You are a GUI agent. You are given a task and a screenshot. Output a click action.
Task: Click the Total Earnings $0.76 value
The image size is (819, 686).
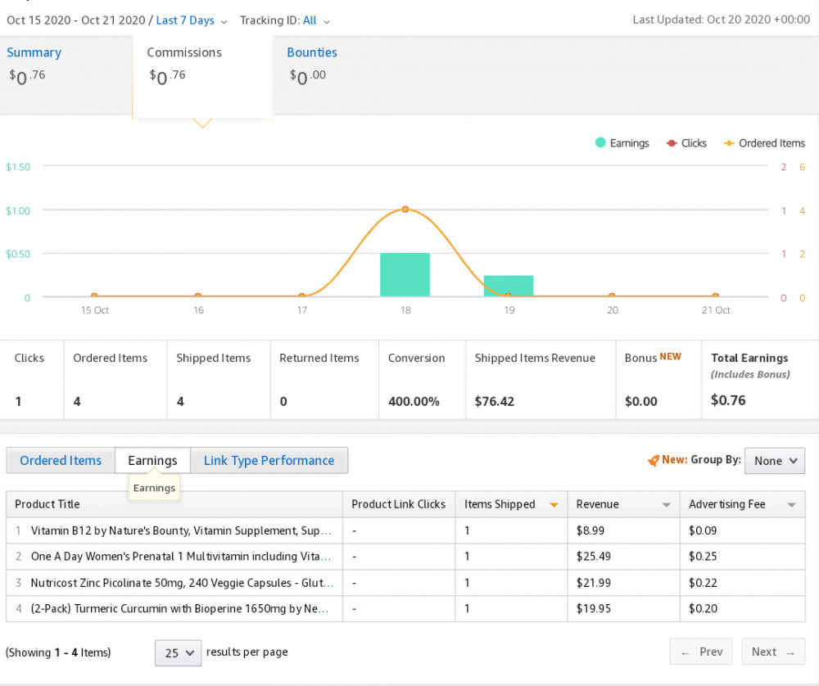point(728,400)
